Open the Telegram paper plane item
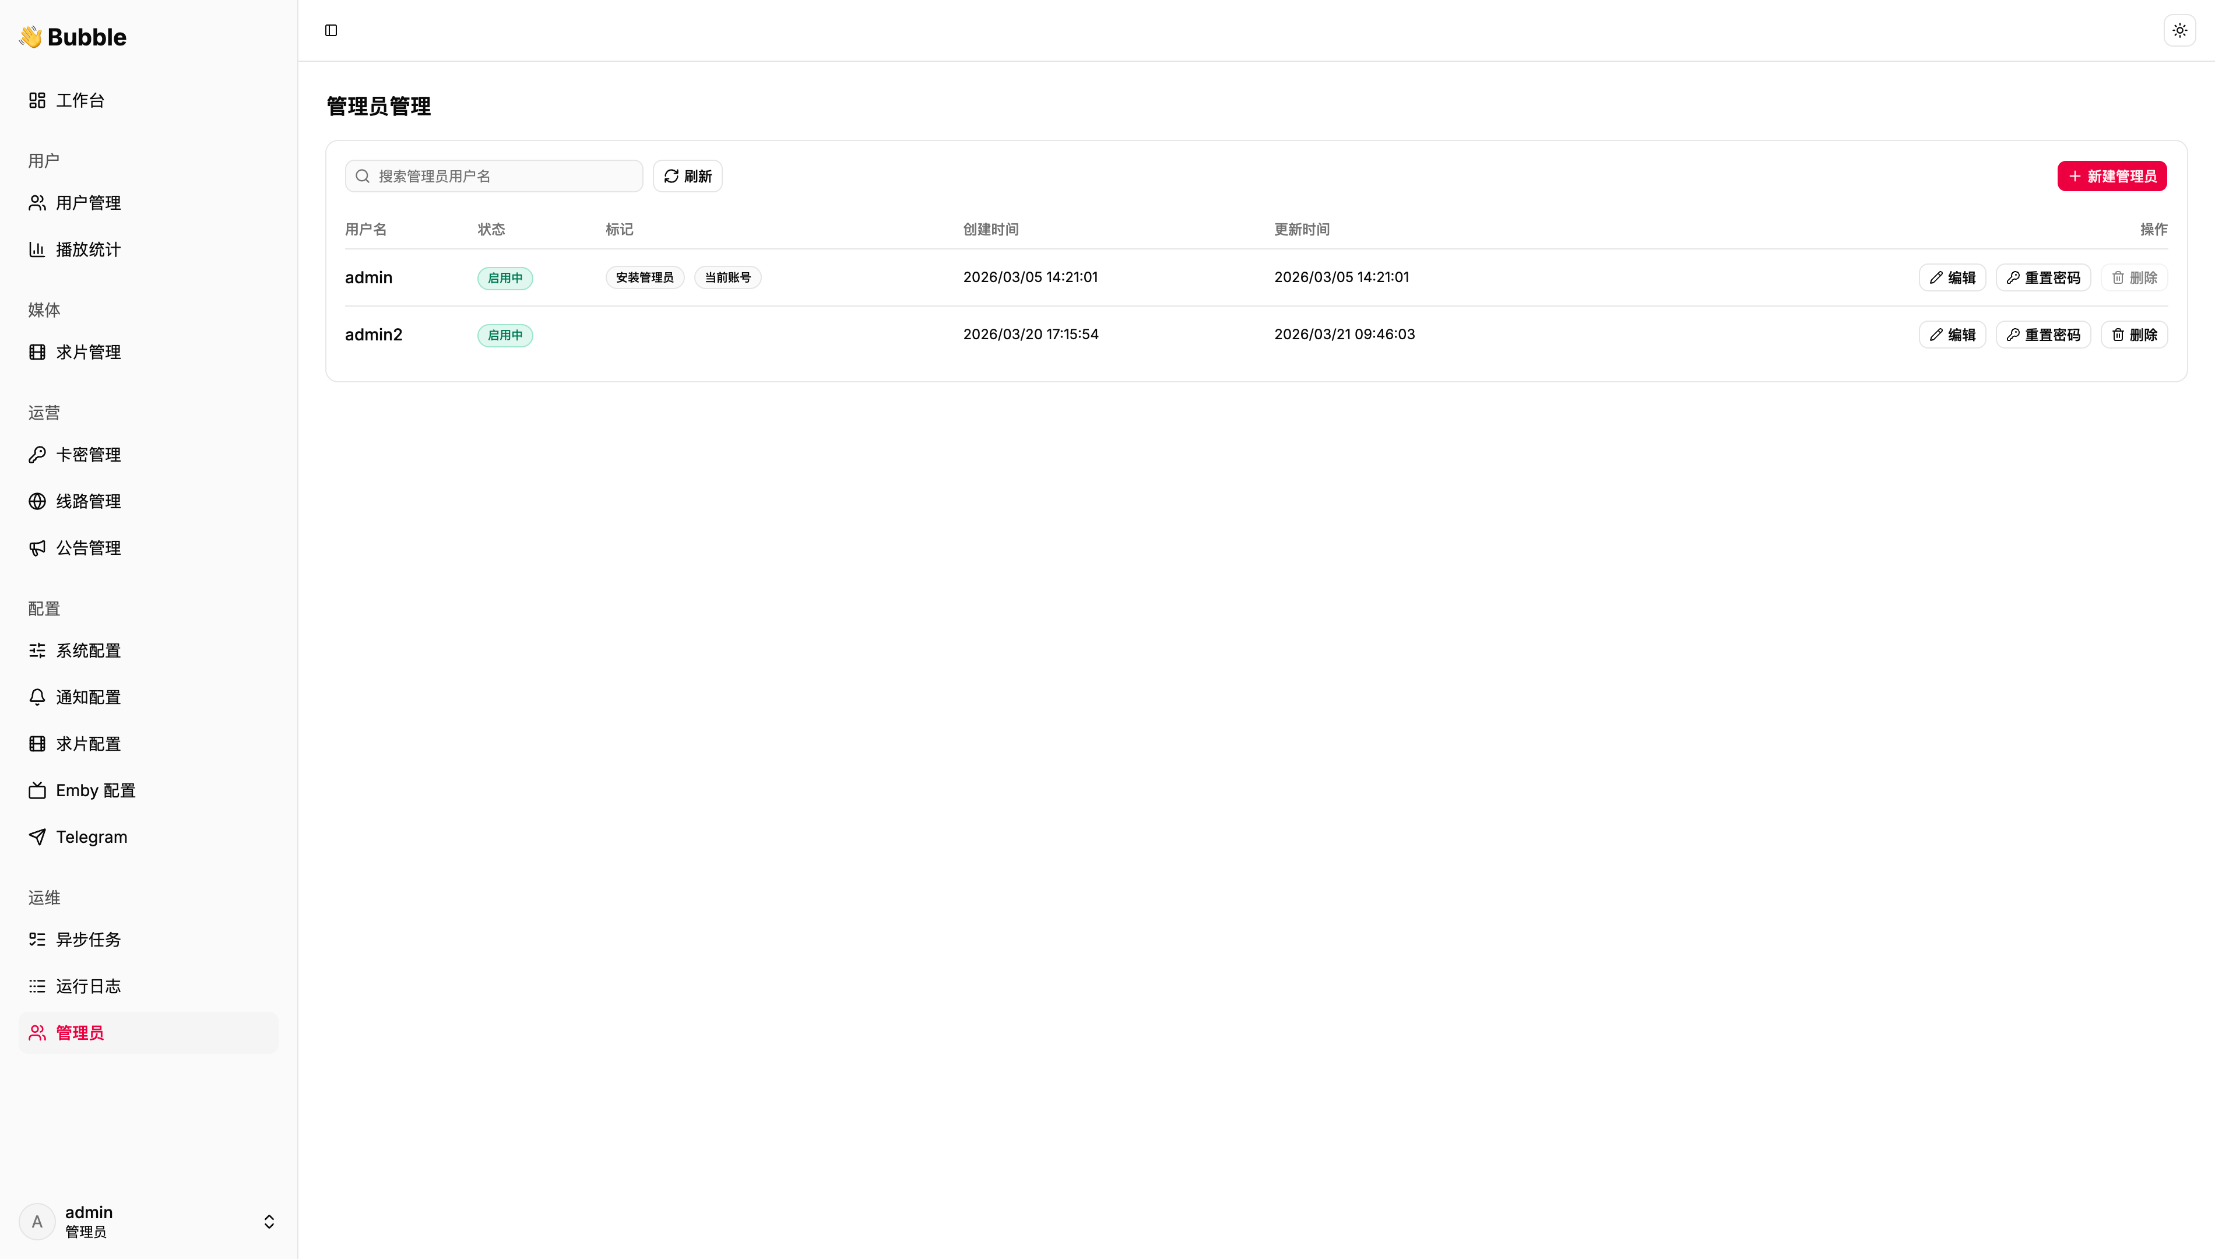The image size is (2215, 1259). pyautogui.click(x=91, y=837)
